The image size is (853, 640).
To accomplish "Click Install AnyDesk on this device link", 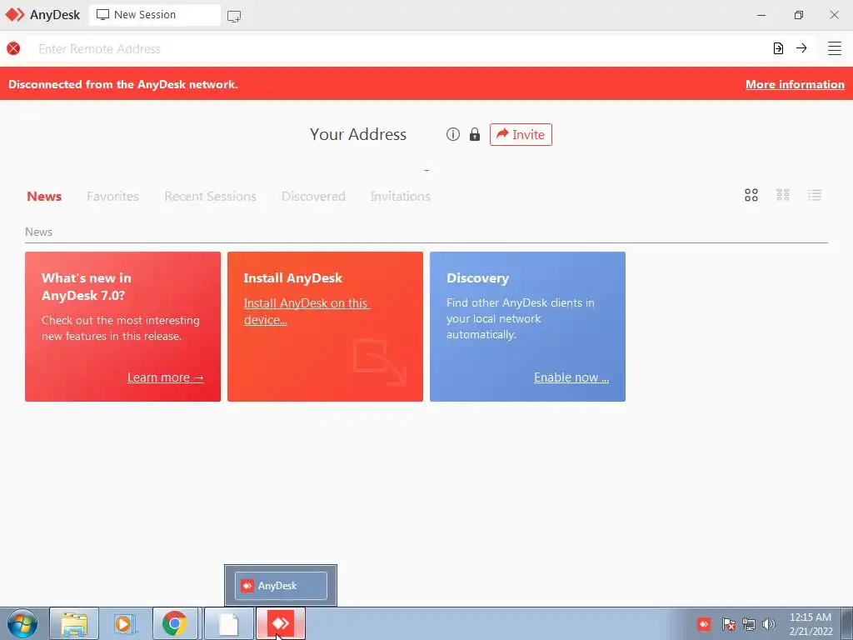I will click(x=307, y=312).
